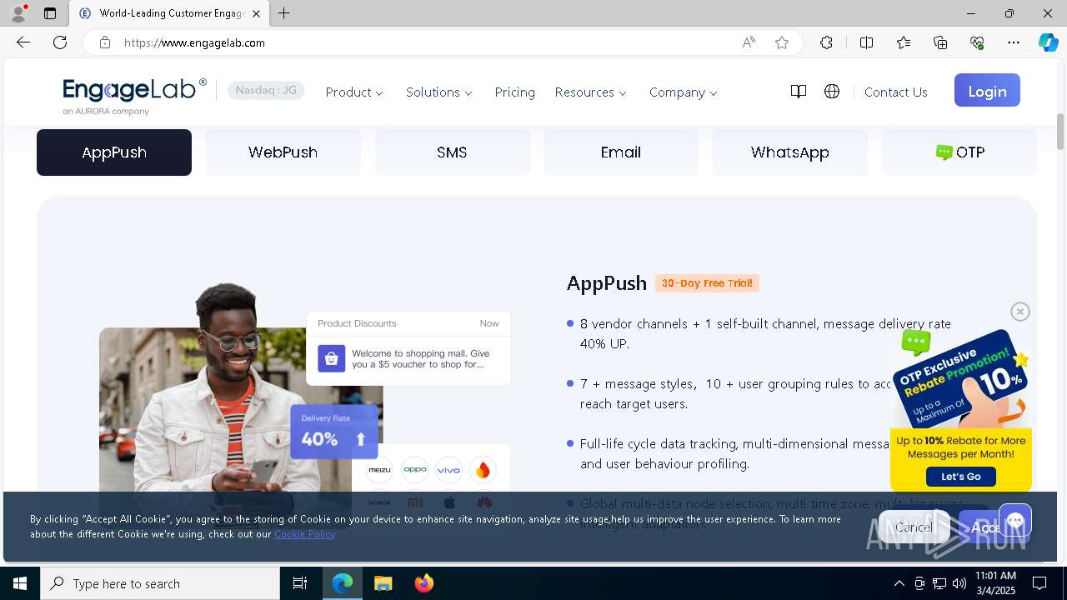
Task: Expand the Product menu
Action: click(354, 92)
